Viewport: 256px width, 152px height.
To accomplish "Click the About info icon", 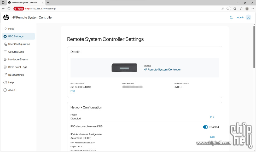I will tap(5, 90).
